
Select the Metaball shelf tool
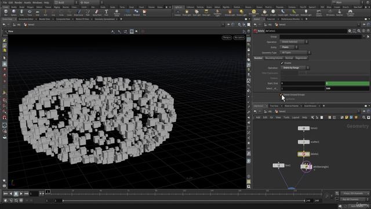(x=136, y=13)
